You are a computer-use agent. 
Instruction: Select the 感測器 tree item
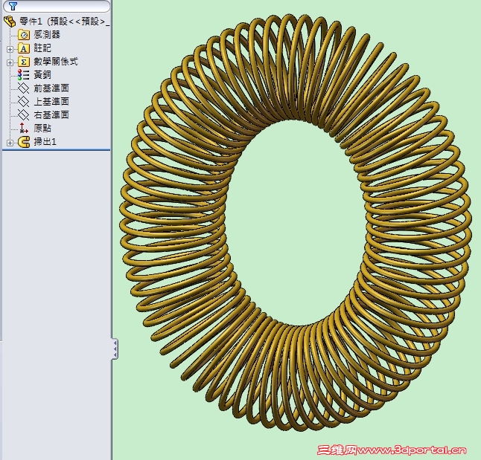pyautogui.click(x=47, y=35)
